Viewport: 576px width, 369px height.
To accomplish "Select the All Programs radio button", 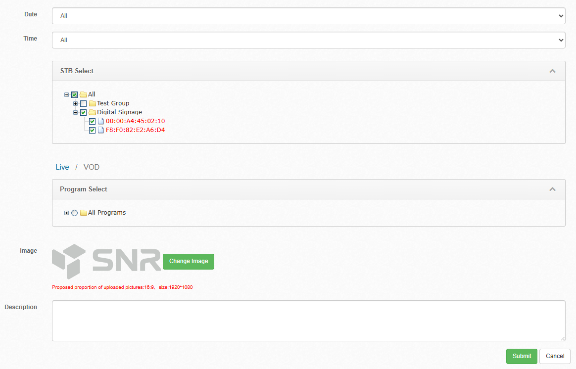I will [75, 213].
